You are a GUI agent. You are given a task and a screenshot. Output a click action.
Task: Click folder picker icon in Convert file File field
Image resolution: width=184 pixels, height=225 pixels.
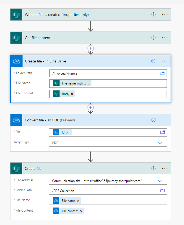(x=163, y=132)
